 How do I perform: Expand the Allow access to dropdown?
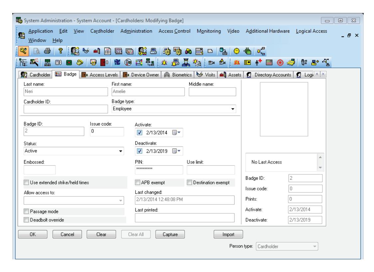pyautogui.click(x=121, y=200)
